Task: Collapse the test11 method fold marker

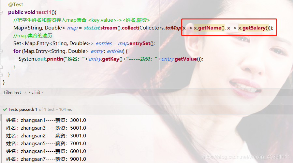Action: point(1,12)
